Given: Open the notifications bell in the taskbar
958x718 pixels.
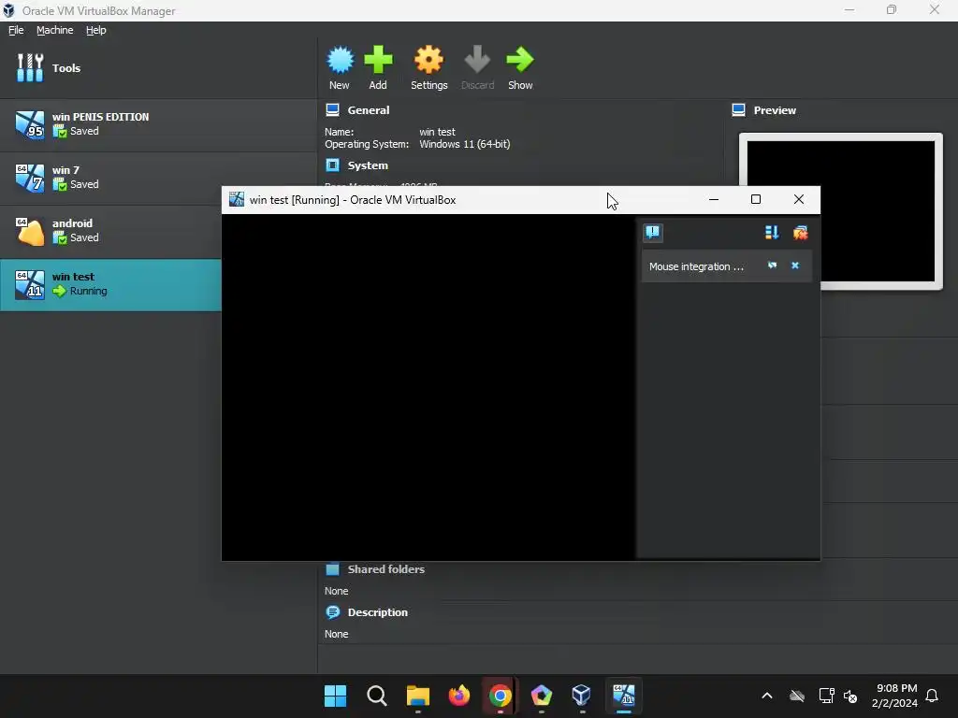Looking at the screenshot, I should pyautogui.click(x=932, y=696).
